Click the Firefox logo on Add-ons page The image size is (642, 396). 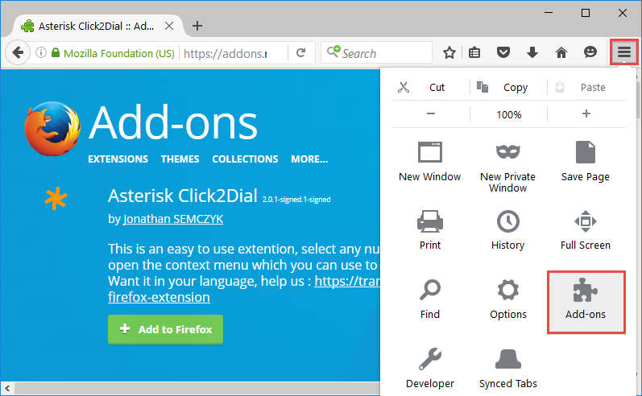click(52, 129)
